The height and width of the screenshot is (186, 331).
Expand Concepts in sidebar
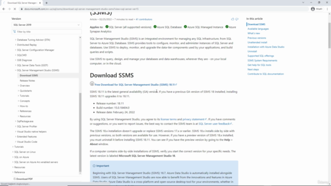(19, 101)
